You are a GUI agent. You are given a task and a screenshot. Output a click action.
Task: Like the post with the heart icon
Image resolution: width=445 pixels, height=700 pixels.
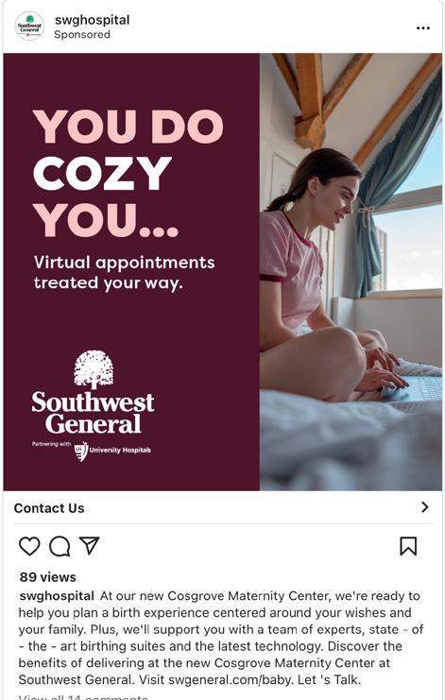point(29,546)
